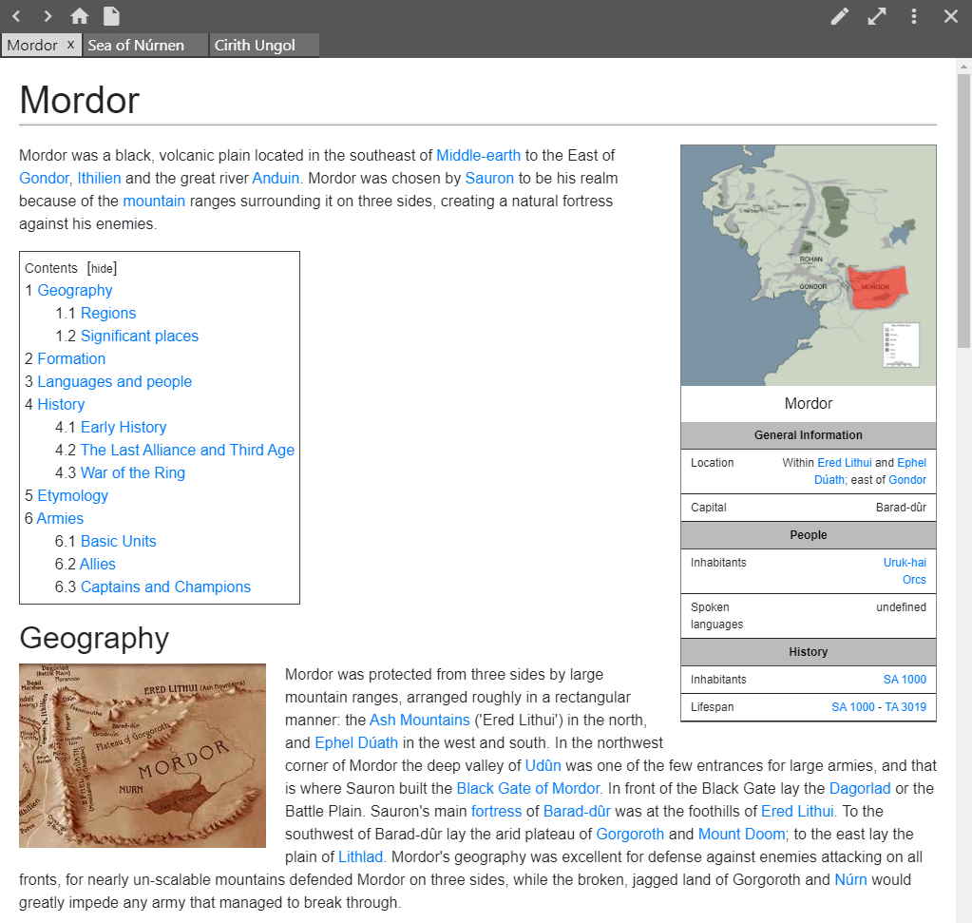Close the app with the X icon
972x923 pixels.
pos(949,16)
